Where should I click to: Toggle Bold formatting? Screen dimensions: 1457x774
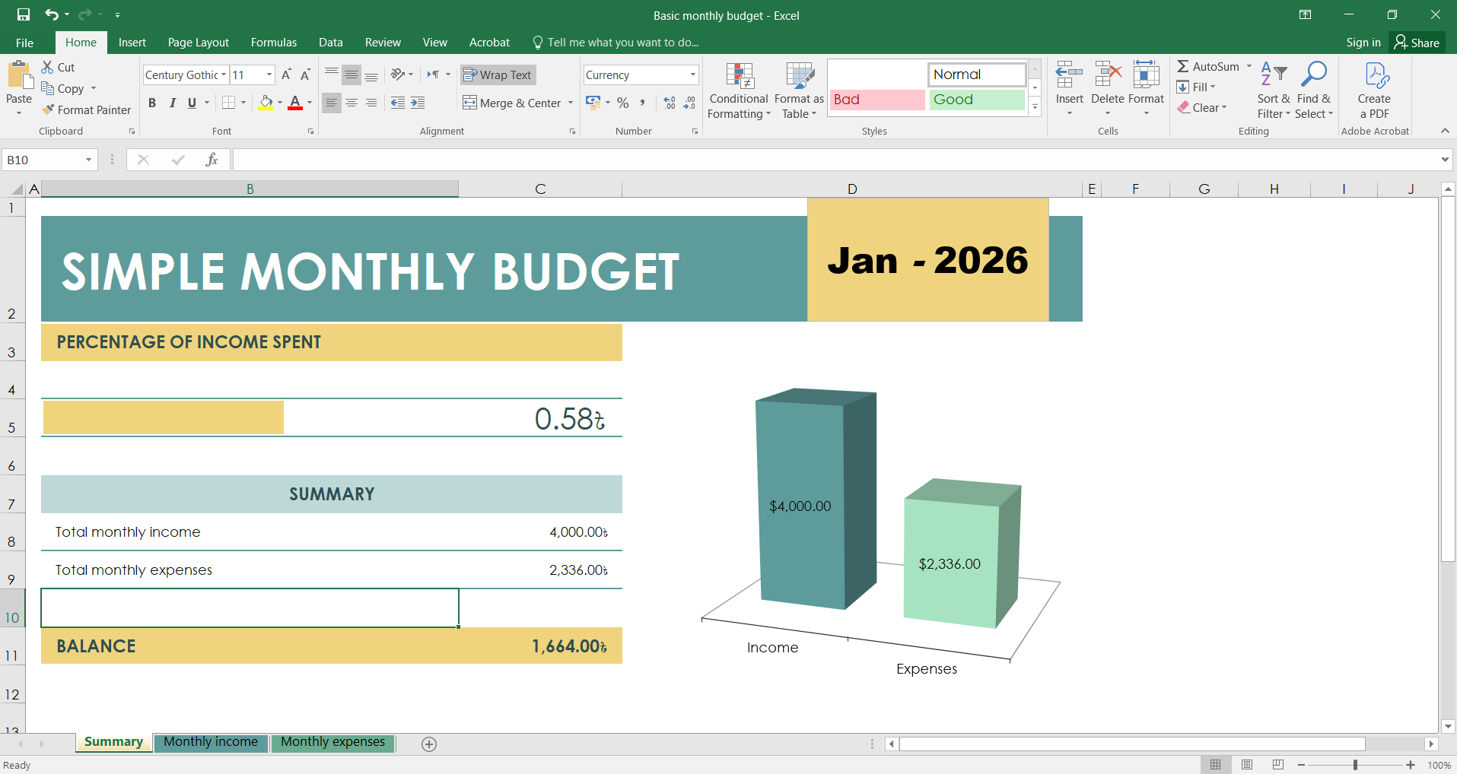point(152,103)
